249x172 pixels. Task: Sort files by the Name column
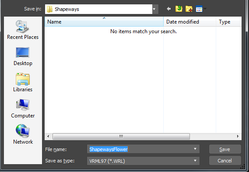coord(104,22)
